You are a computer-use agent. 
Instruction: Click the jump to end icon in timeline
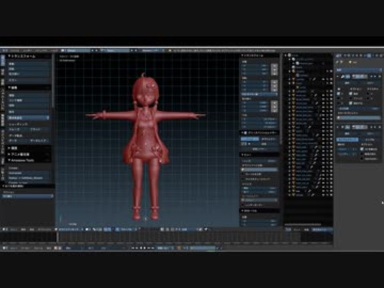coord(153,248)
